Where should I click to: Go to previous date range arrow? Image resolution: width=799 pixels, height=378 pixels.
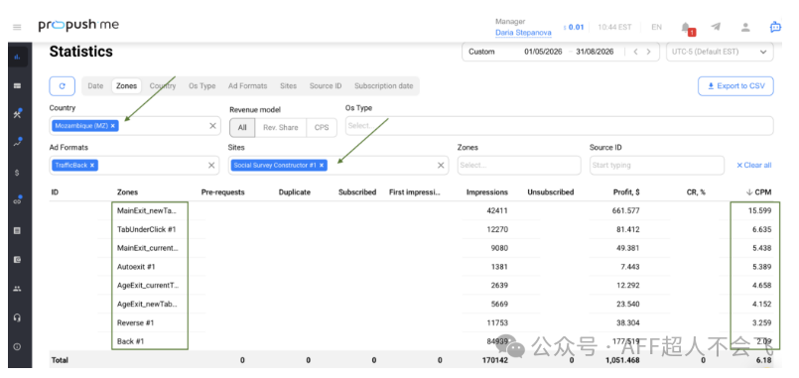635,52
